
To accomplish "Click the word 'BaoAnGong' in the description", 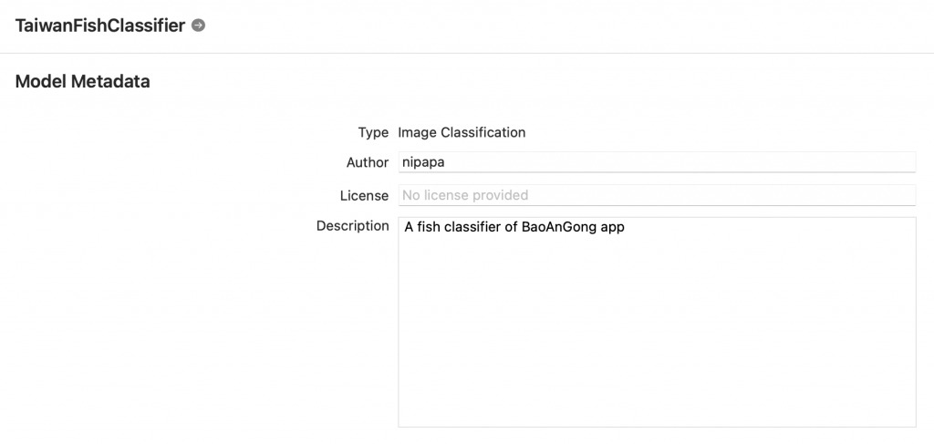I will 554,228.
